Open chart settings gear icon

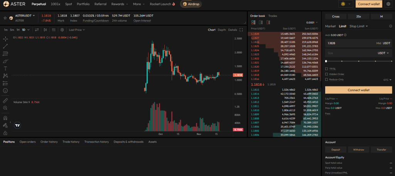(x=62, y=30)
